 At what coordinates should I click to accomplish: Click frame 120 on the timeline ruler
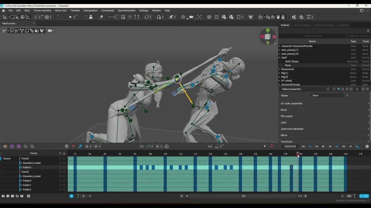pos(210,154)
